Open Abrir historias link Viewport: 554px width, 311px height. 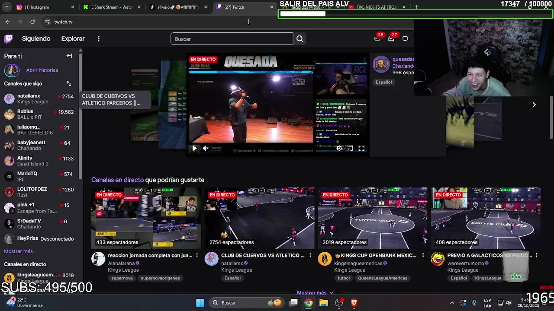pos(42,70)
